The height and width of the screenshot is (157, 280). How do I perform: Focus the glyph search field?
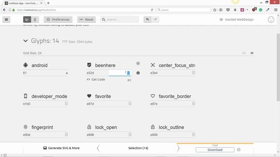tap(119, 20)
